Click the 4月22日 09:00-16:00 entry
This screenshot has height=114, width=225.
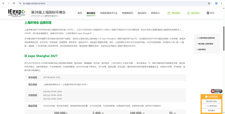pyautogui.click(x=53, y=99)
